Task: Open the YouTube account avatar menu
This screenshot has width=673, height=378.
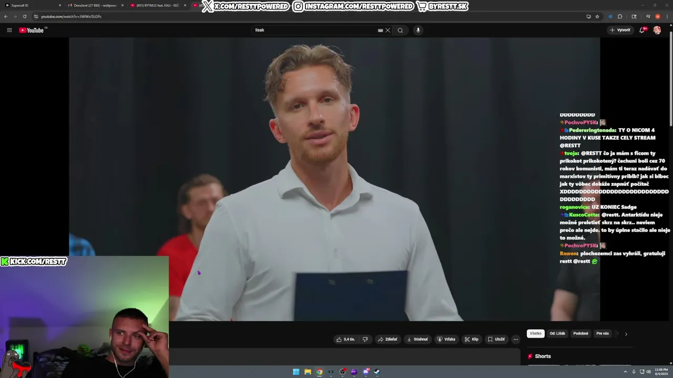Action: pos(657,30)
